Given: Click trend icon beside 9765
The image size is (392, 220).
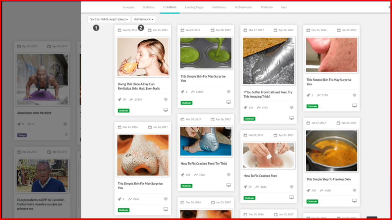Looking at the screenshot, I should [258, 108].
